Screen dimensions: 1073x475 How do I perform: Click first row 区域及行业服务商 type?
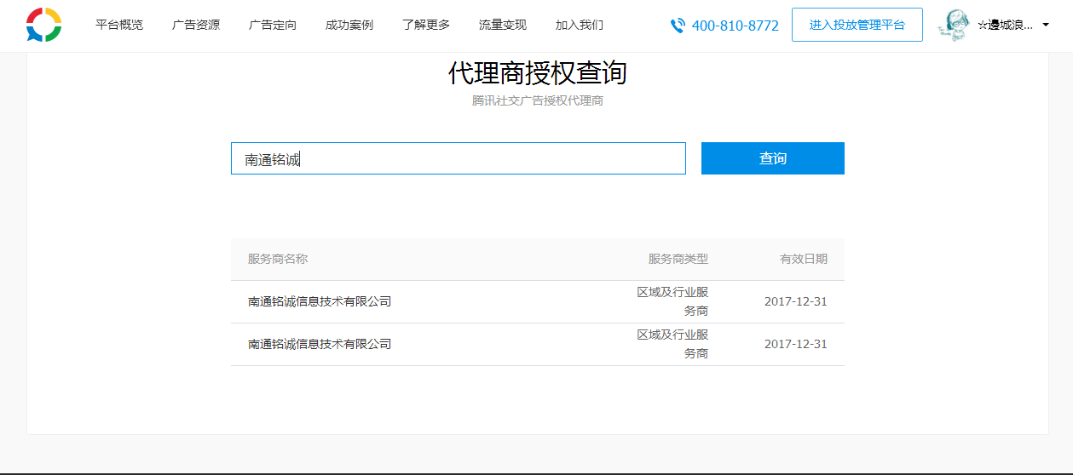[x=672, y=301]
